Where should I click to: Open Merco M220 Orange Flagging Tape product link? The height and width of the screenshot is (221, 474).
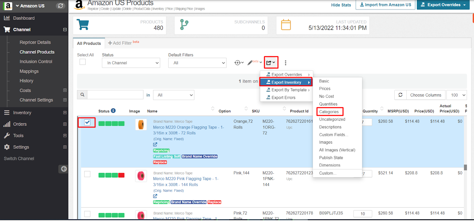click(189, 130)
